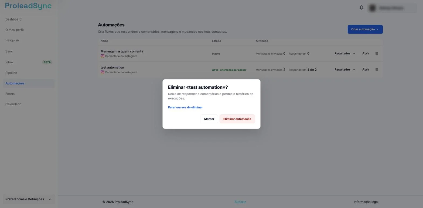Image resolution: width=423 pixels, height=208 pixels.
Task: Select Pesquisa in the sidebar
Action: [12, 40]
